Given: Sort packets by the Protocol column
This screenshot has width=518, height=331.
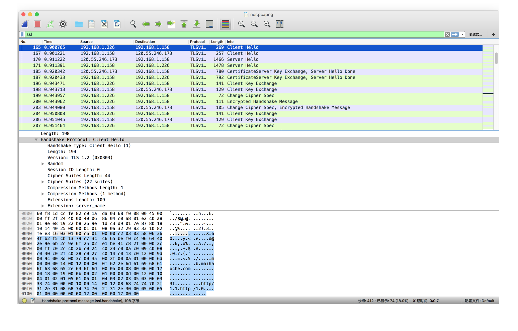Looking at the screenshot, I should click(197, 42).
